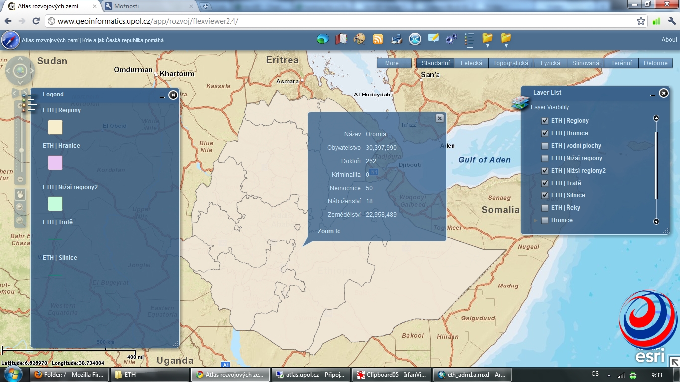Image resolution: width=680 pixels, height=382 pixels.
Task: Click the layers stack icon of Layer List
Action: pyautogui.click(x=520, y=103)
